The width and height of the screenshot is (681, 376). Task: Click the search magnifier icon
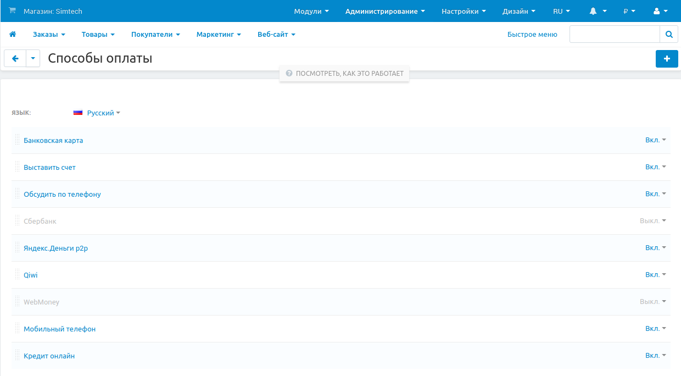668,34
